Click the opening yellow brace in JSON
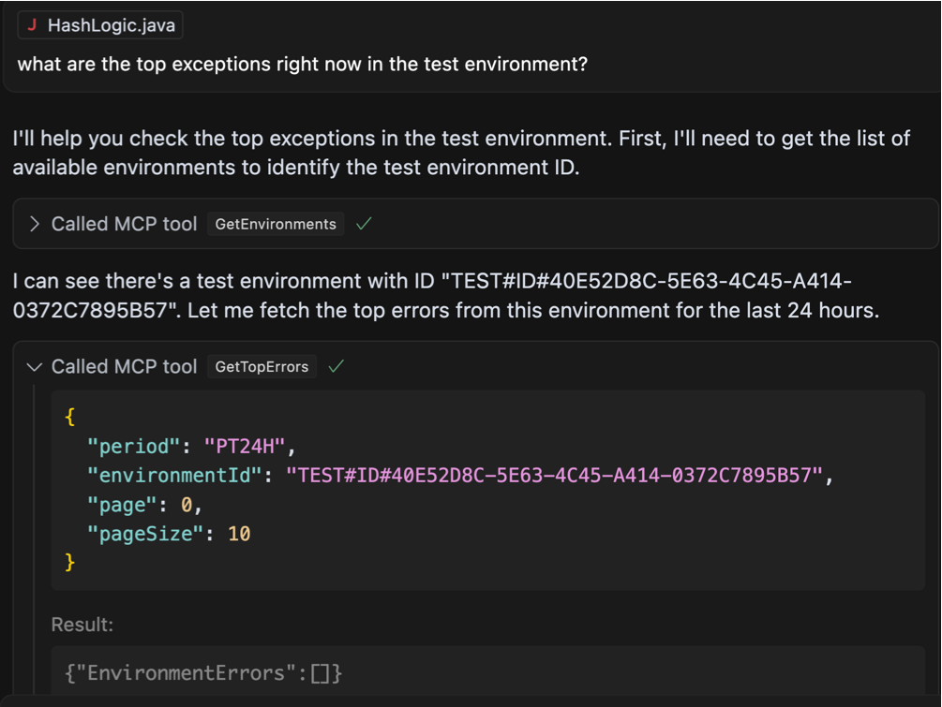Viewport: 942px width, 707px height. 69,416
